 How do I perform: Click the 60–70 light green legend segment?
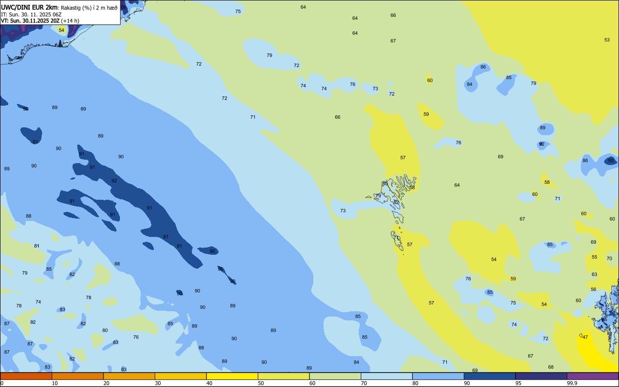(x=335, y=376)
